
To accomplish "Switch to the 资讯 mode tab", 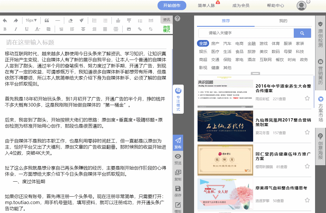I will coord(166,20).
